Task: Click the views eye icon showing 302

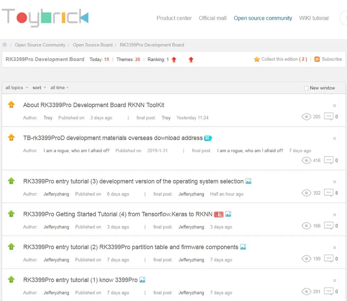Action: [306, 193]
